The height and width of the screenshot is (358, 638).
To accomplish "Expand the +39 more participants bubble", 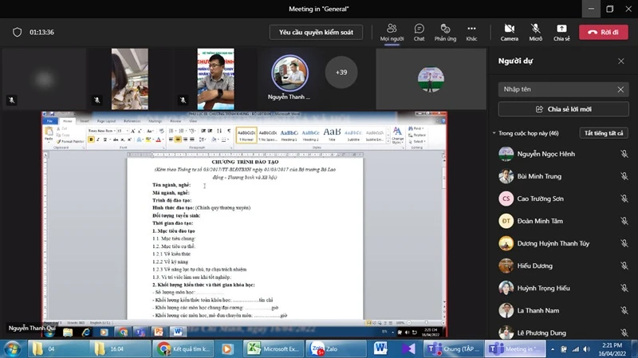I will [x=341, y=73].
